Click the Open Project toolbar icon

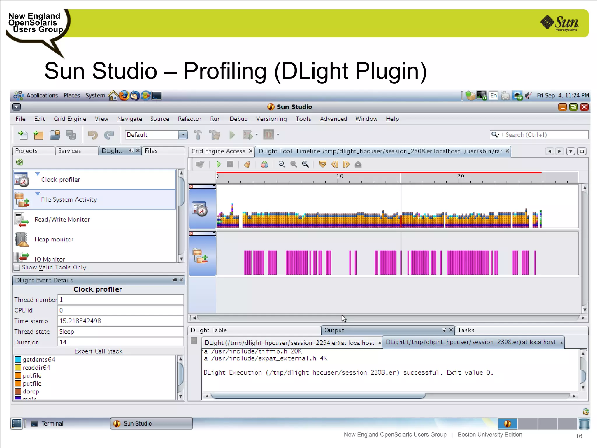coord(55,135)
